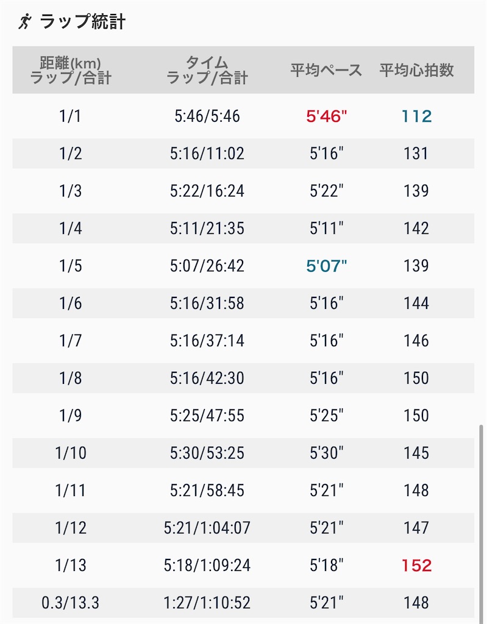Select the 5:22/16:24 time cell
The height and width of the screenshot is (624, 487).
pos(207,191)
